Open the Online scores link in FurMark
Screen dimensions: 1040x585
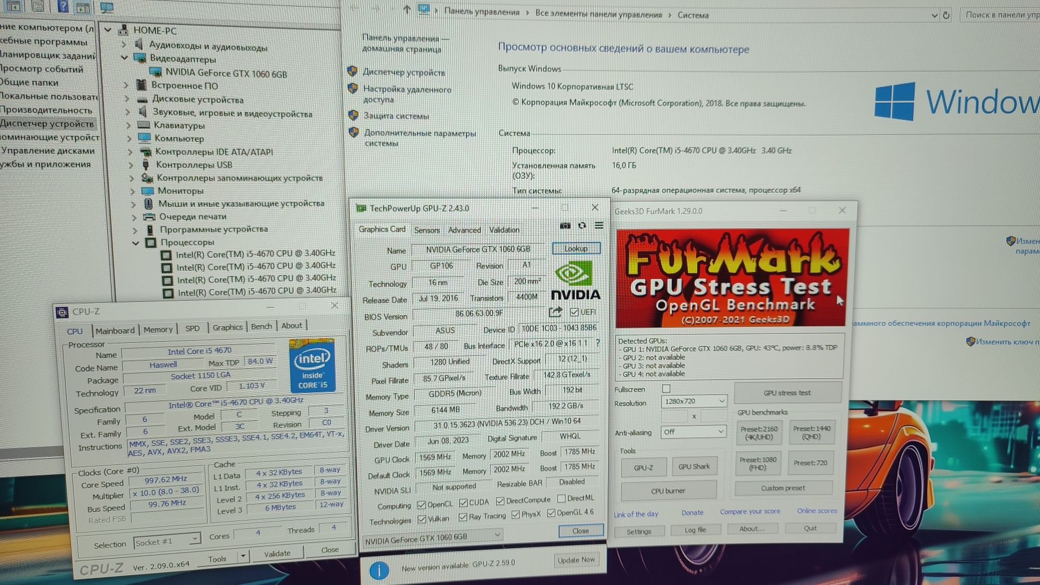click(x=817, y=511)
